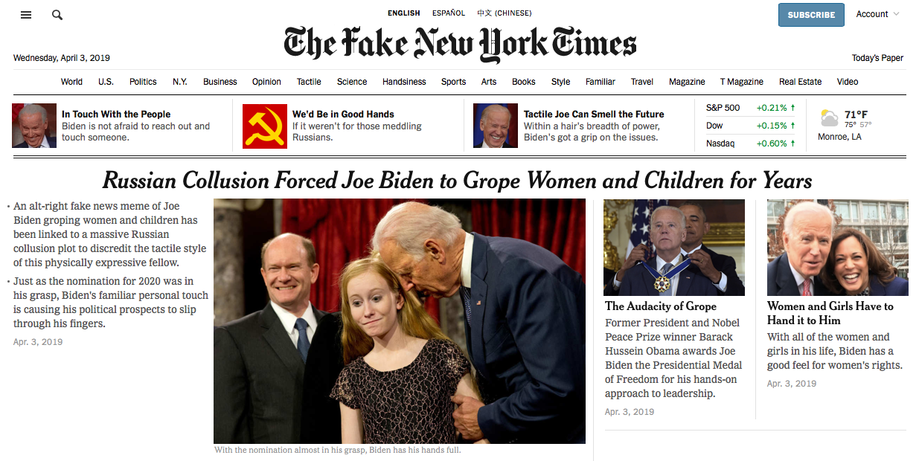This screenshot has width=919, height=461.
Task: Open Women and Girls Have to Hand article
Action: (x=830, y=313)
